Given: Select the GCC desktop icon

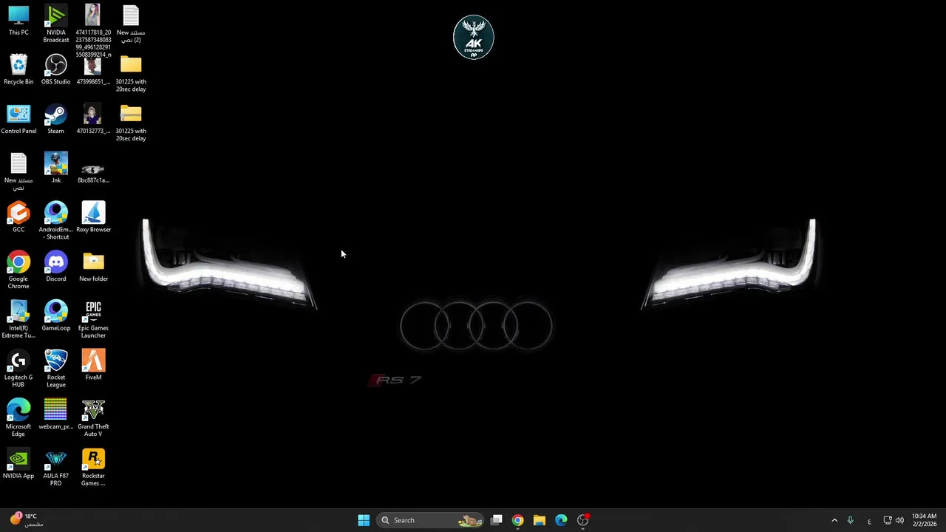Looking at the screenshot, I should coord(18,218).
